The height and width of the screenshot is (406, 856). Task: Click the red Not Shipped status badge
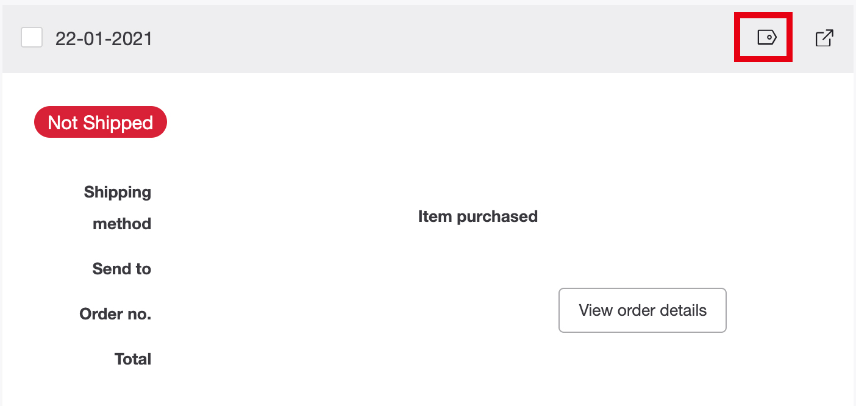[100, 123]
